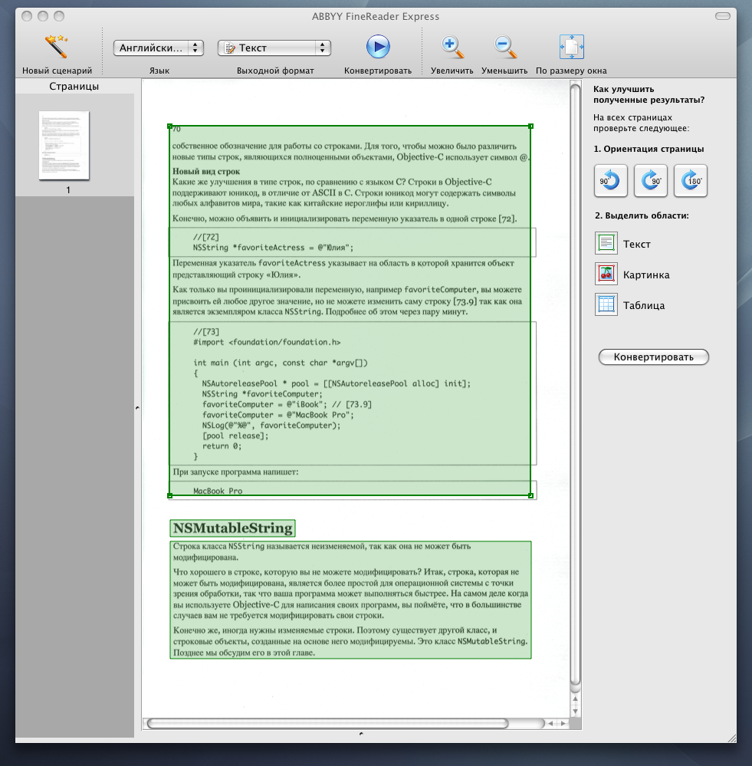This screenshot has width=752, height=766.
Task: Click the Таблица label in the areas section
Action: (644, 306)
